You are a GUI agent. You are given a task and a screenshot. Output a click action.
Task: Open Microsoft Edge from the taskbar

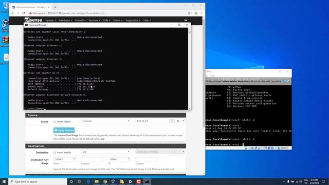point(88,181)
